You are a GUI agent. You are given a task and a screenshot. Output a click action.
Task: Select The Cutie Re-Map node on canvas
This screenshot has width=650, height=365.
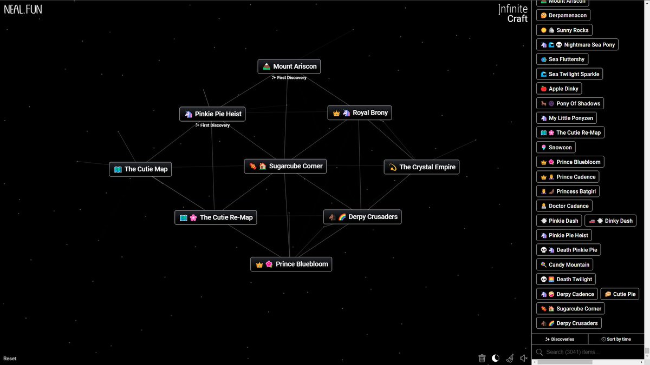pyautogui.click(x=216, y=217)
